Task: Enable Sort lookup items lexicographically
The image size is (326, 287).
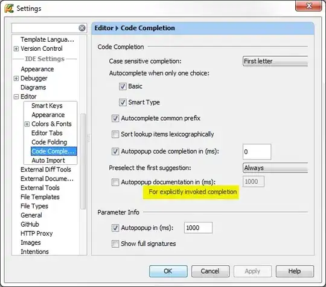Action: (115, 134)
